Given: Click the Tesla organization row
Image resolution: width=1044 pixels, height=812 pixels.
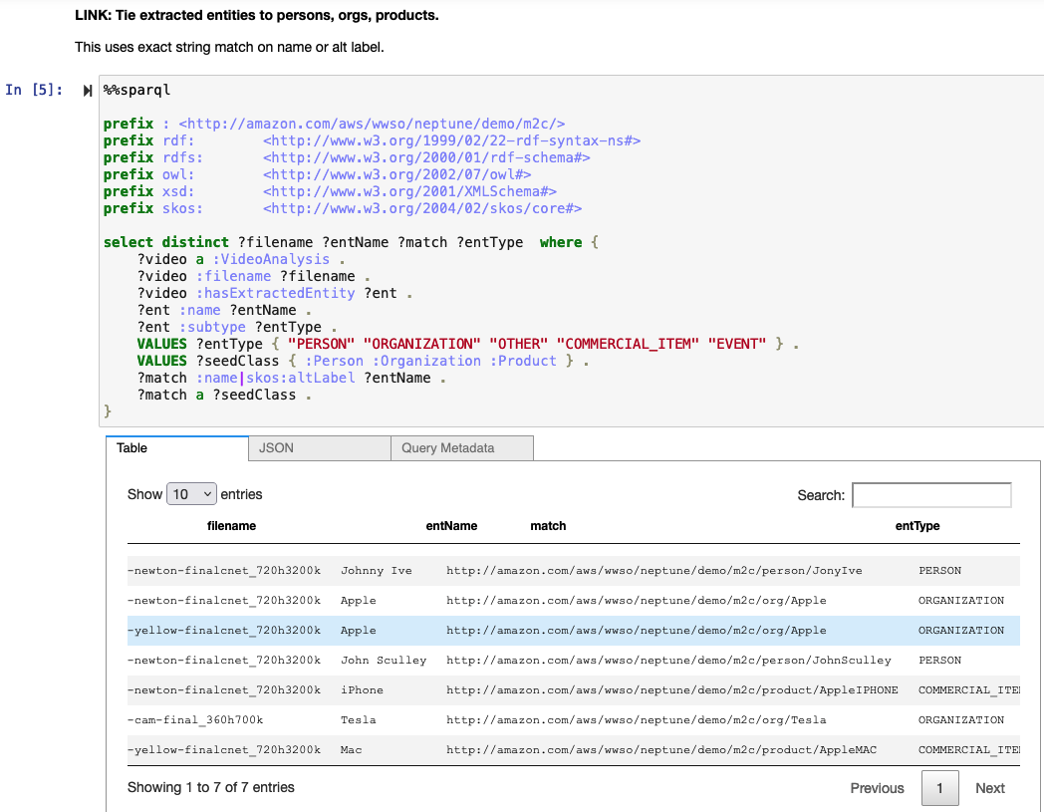Looking at the screenshot, I should pyautogui.click(x=498, y=719).
